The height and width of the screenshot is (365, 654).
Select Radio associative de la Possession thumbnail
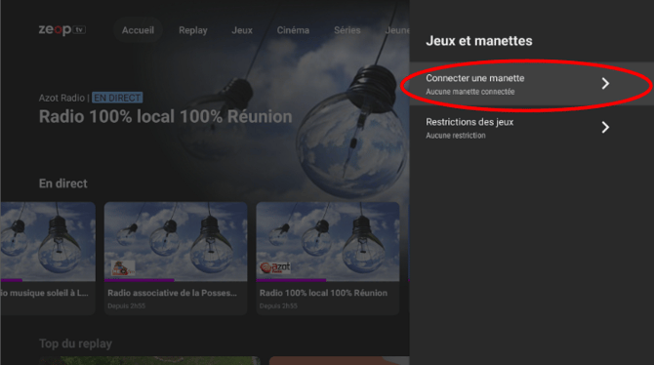coord(176,241)
